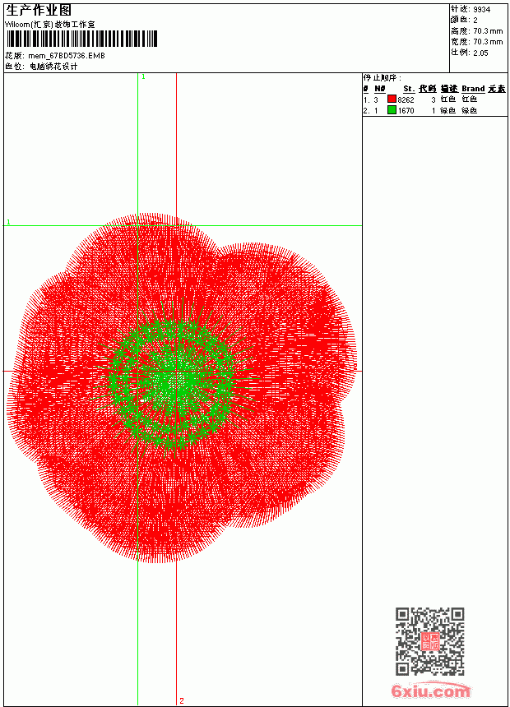Click the red vertical guide marker labeled 2
The width and height of the screenshot is (510, 707).
pos(182,700)
